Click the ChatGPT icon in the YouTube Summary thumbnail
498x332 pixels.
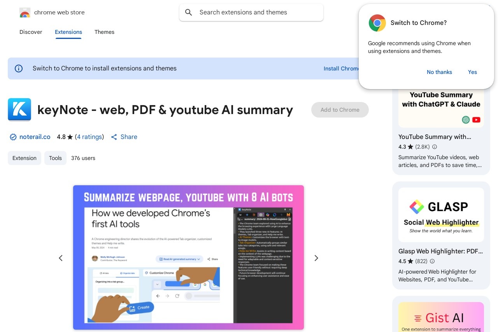coord(466,120)
